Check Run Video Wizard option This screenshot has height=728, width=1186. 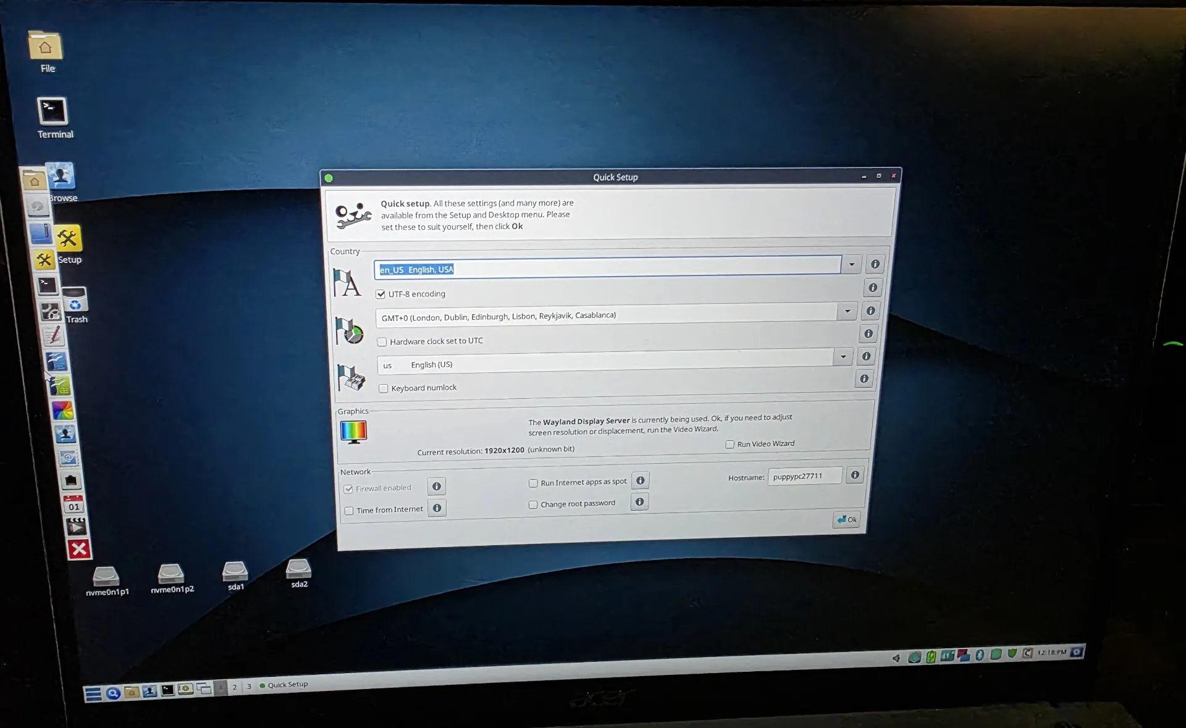pos(730,445)
